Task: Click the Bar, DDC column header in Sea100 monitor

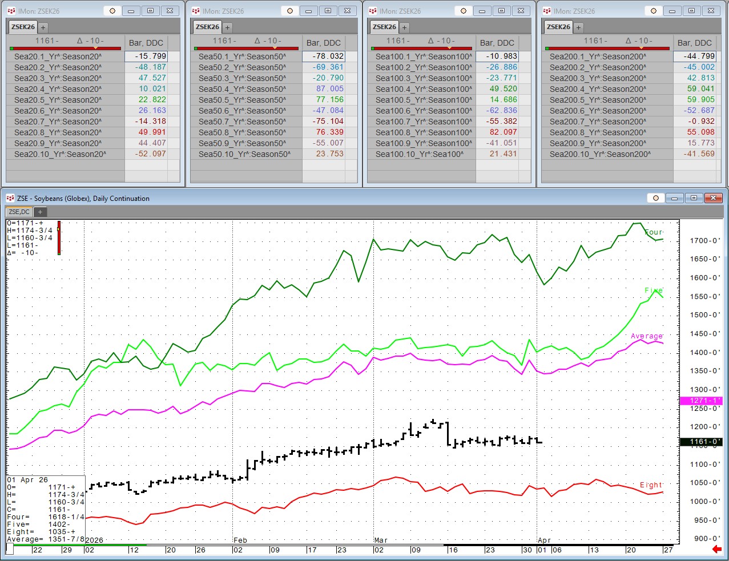Action: [x=497, y=43]
